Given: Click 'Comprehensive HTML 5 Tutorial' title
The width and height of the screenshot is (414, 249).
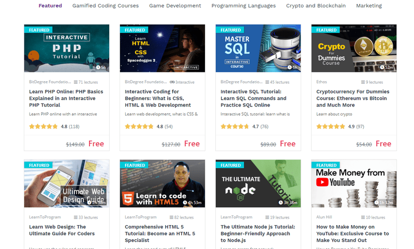Looking at the screenshot, I should 160,234.
